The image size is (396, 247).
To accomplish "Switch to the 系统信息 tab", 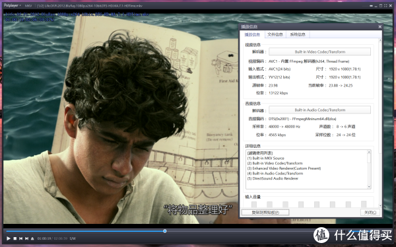I will tap(298, 34).
